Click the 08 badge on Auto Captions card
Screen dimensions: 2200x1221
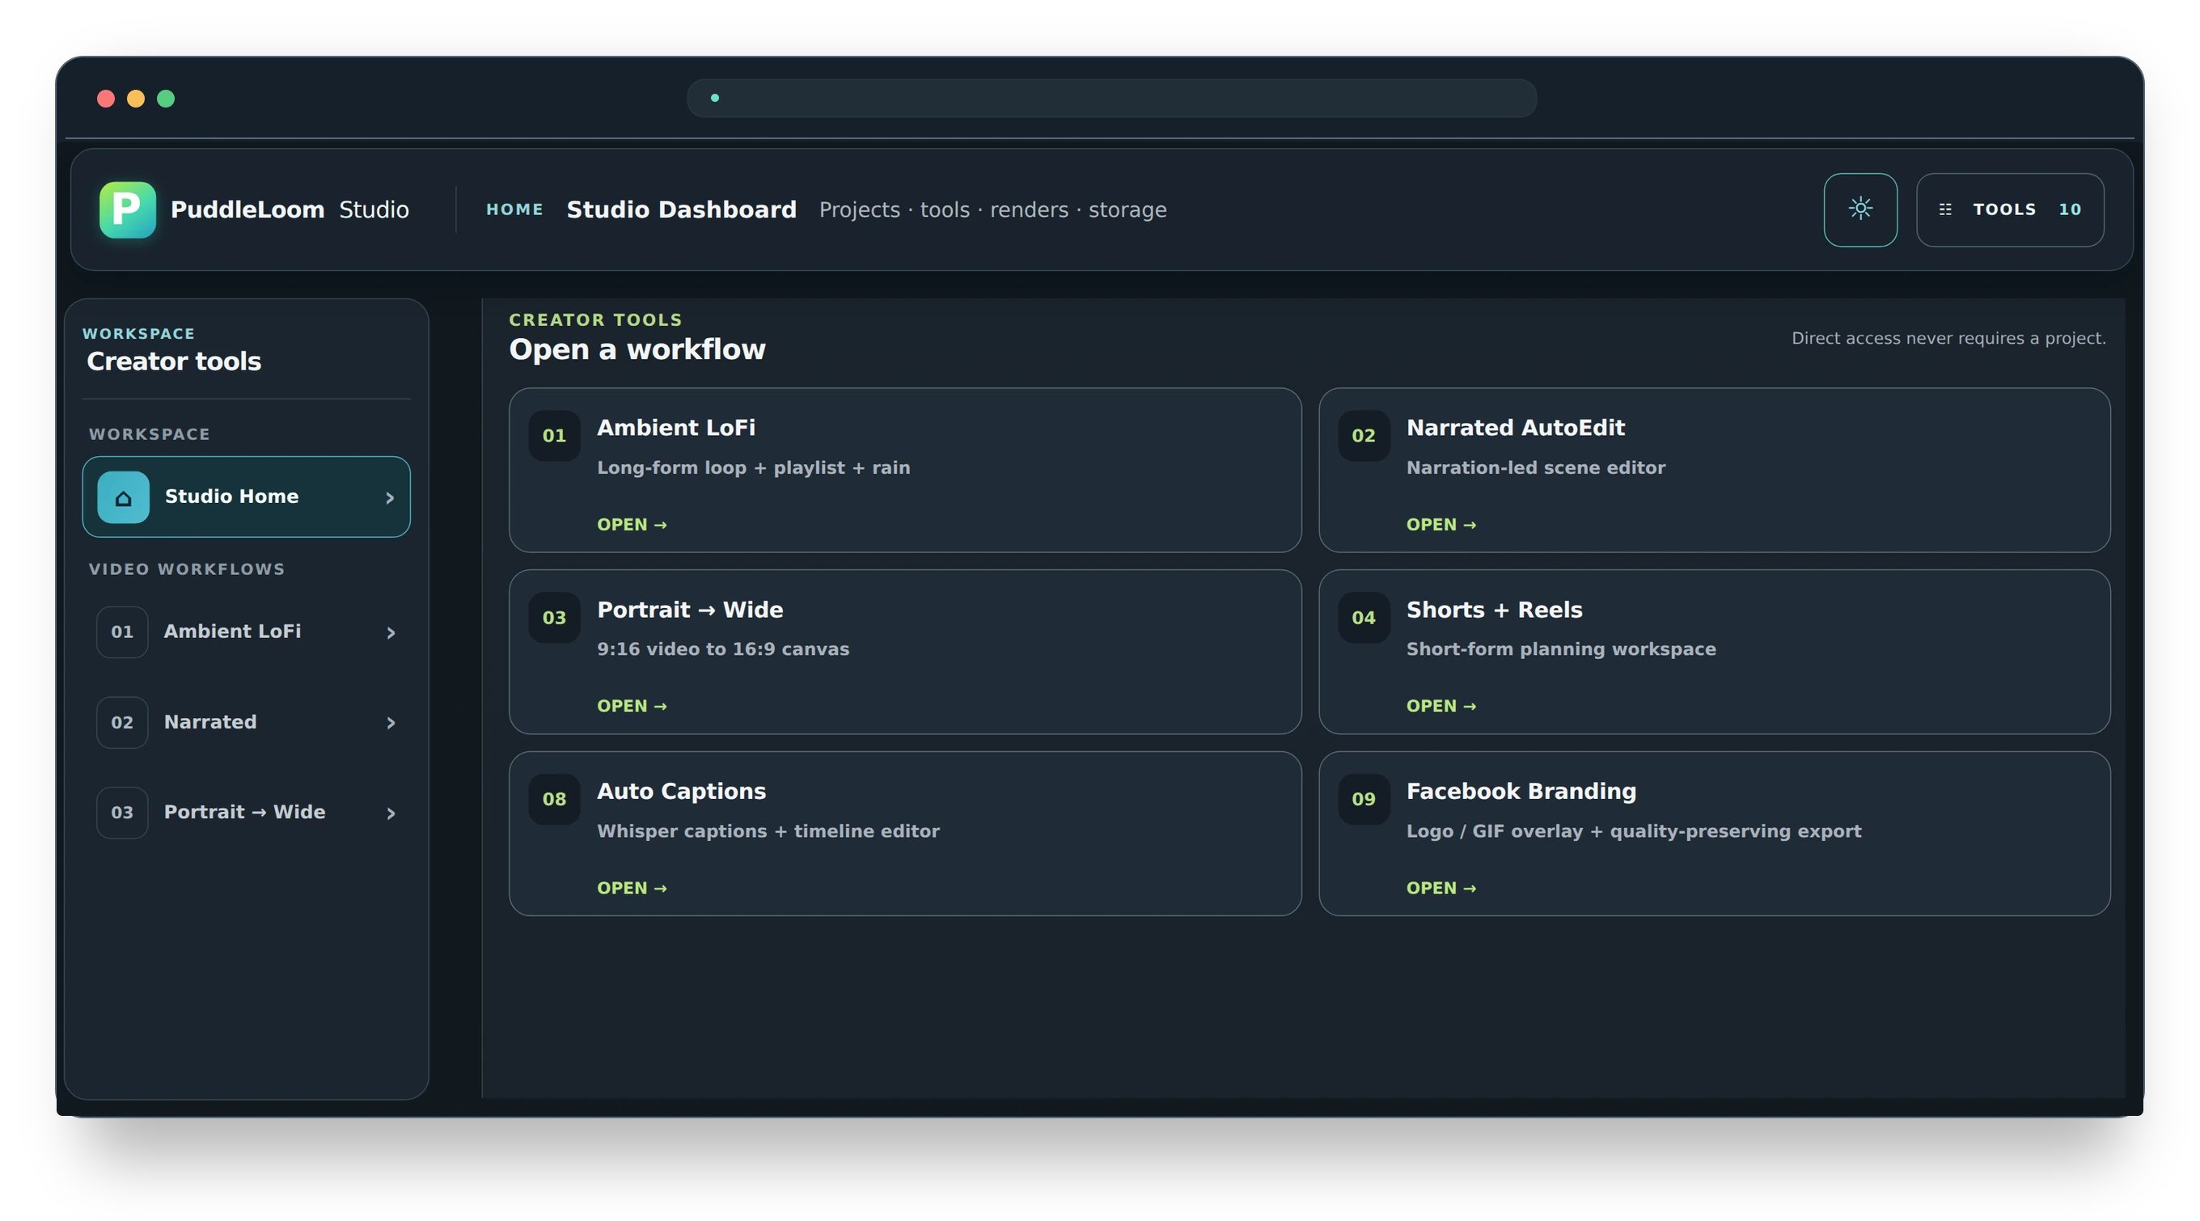[554, 799]
